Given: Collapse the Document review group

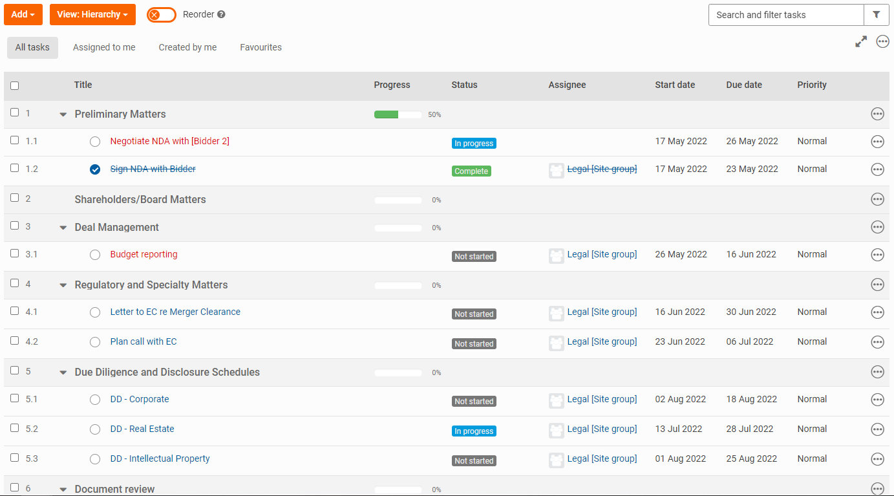Looking at the screenshot, I should point(63,490).
